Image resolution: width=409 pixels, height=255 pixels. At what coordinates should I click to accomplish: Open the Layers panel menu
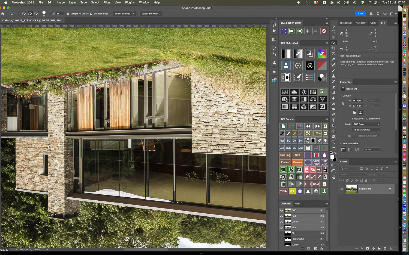(x=395, y=161)
